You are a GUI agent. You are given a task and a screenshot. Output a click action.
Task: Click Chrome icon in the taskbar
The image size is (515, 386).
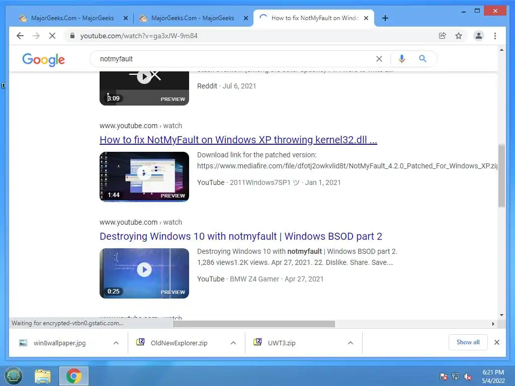click(74, 376)
